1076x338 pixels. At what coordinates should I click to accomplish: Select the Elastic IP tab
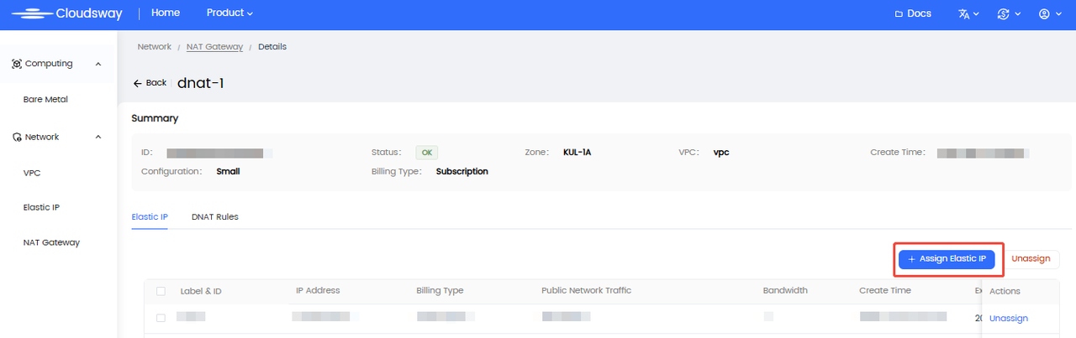150,216
